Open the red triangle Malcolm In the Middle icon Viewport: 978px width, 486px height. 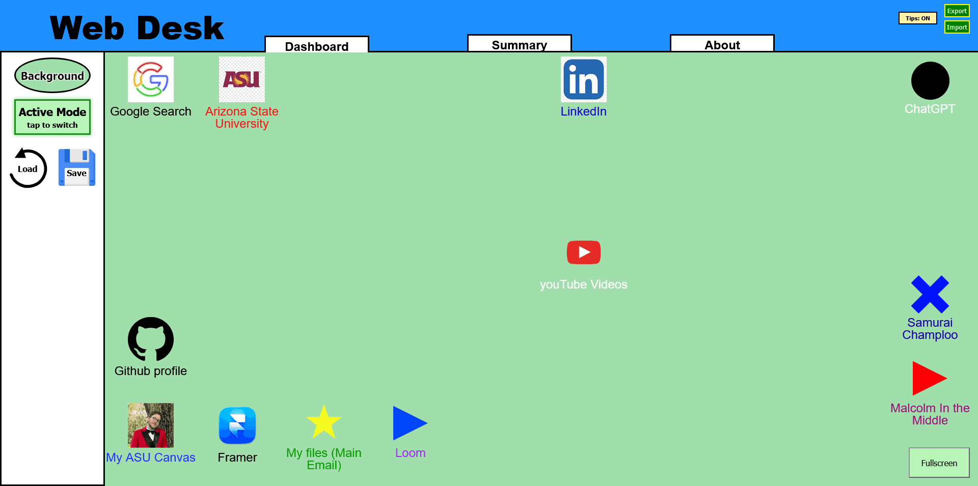coord(930,378)
